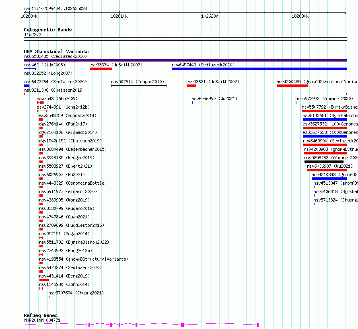The image size is (358, 329).
Task: Click the nsv4200485 gnomAD red bar
Action: (x=292, y=86)
